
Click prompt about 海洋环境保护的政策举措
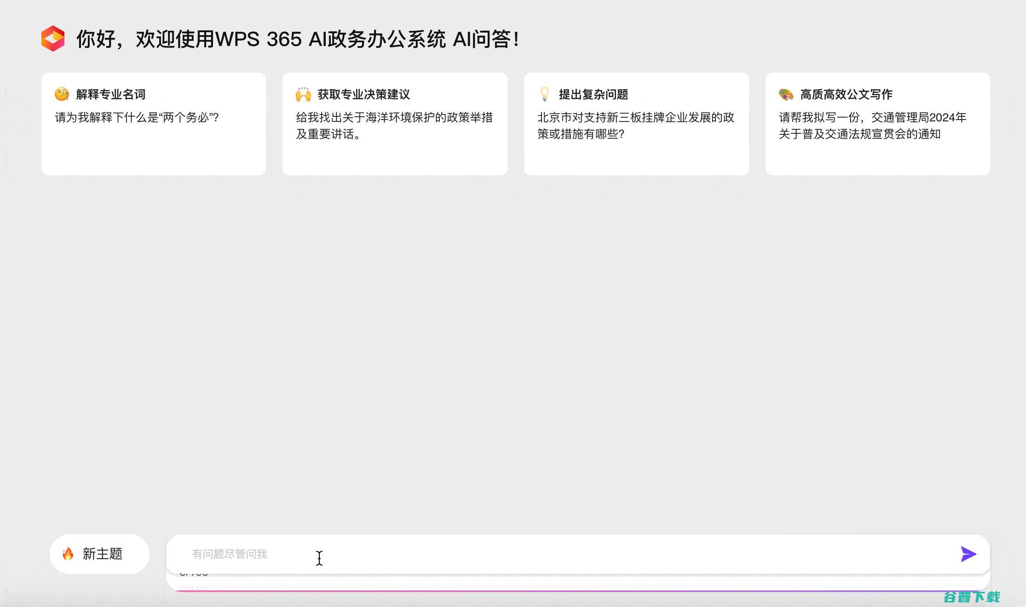tap(394, 126)
